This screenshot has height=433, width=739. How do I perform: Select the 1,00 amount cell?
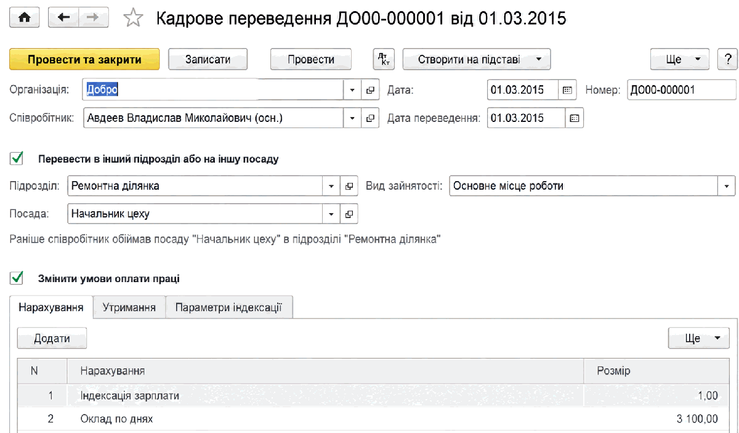pos(656,395)
